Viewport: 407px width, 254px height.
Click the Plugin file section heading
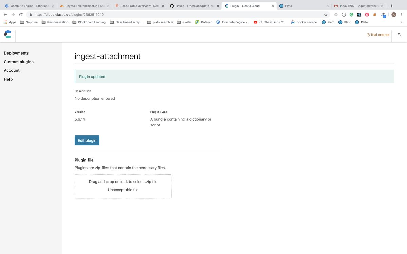pyautogui.click(x=84, y=160)
